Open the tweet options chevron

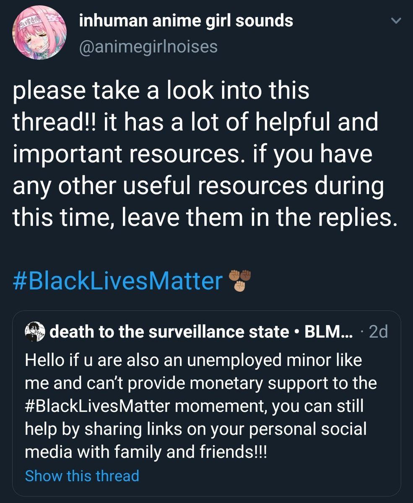pyautogui.click(x=395, y=20)
